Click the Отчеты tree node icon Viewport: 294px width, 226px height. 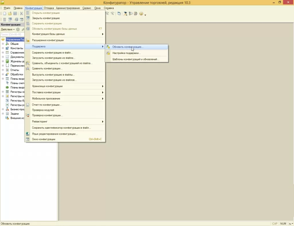[x=7, y=70]
